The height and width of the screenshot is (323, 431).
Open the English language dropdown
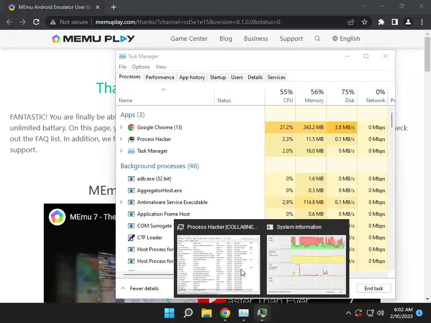click(x=346, y=39)
